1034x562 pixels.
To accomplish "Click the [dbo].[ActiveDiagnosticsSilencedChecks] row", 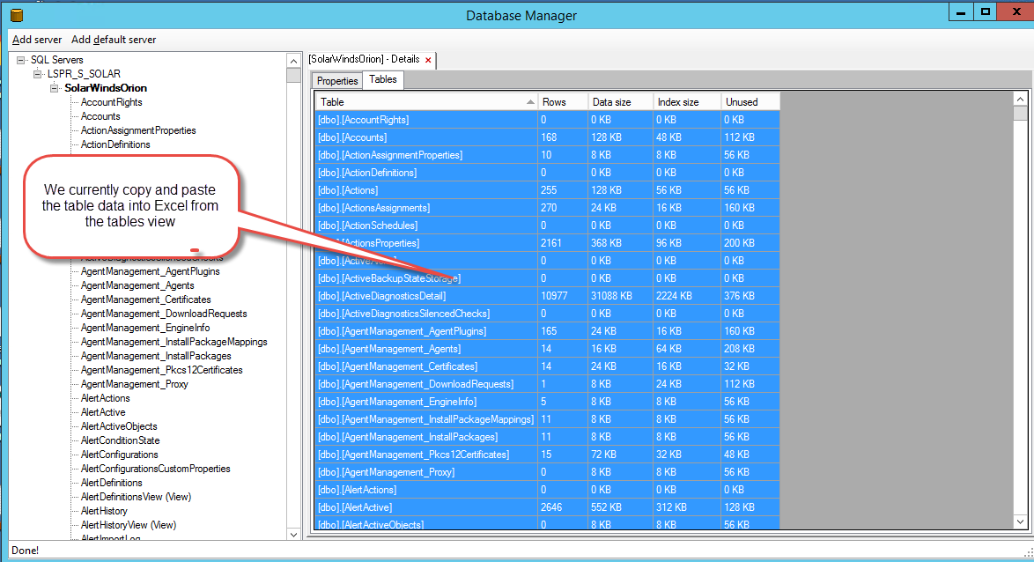I will (x=547, y=314).
